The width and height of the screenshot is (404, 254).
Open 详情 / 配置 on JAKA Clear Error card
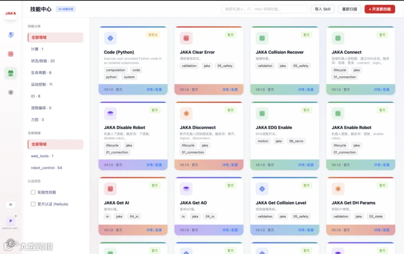tap(230, 89)
